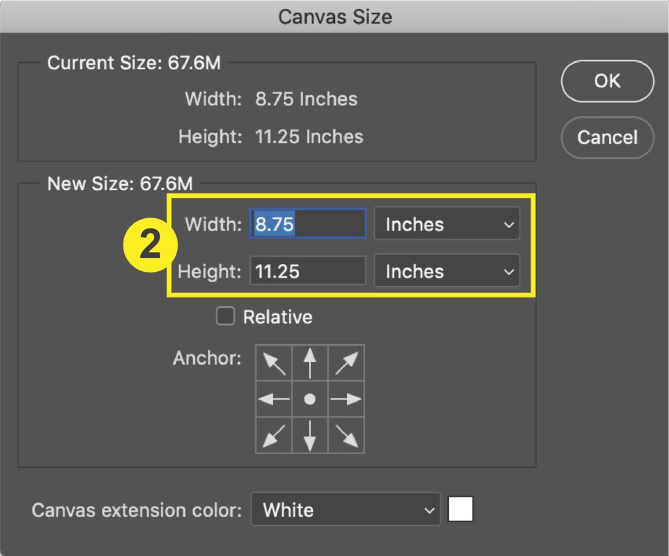Open the Height units Inches dropdown
Screen dimensions: 669x556
pos(447,271)
